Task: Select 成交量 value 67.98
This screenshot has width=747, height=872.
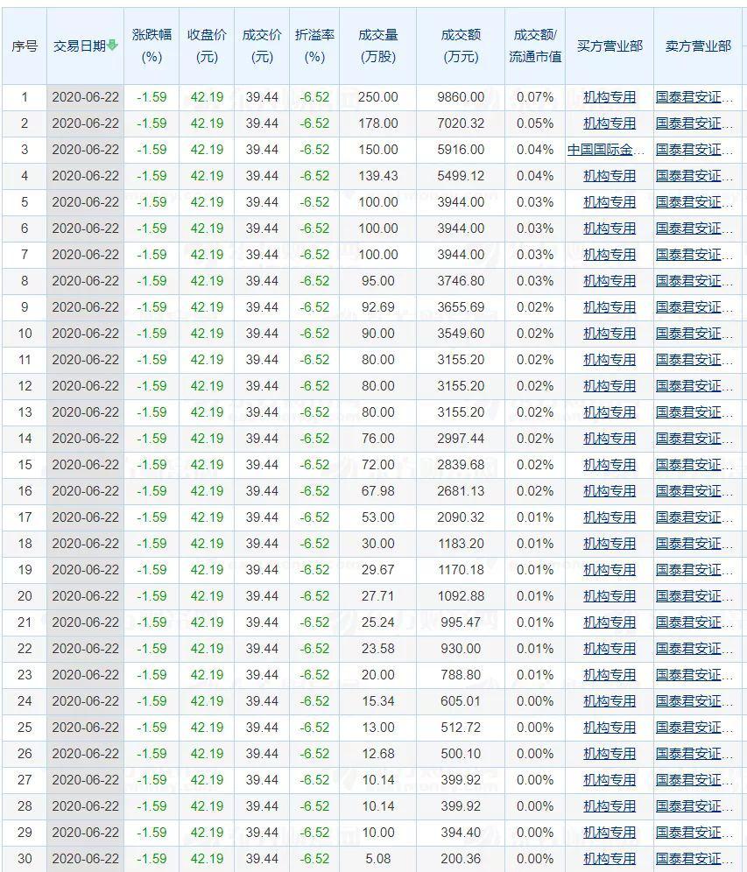Action: click(x=377, y=492)
